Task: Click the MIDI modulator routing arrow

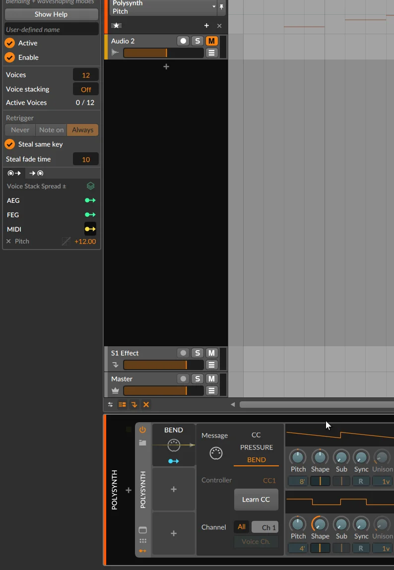Action: tap(90, 229)
